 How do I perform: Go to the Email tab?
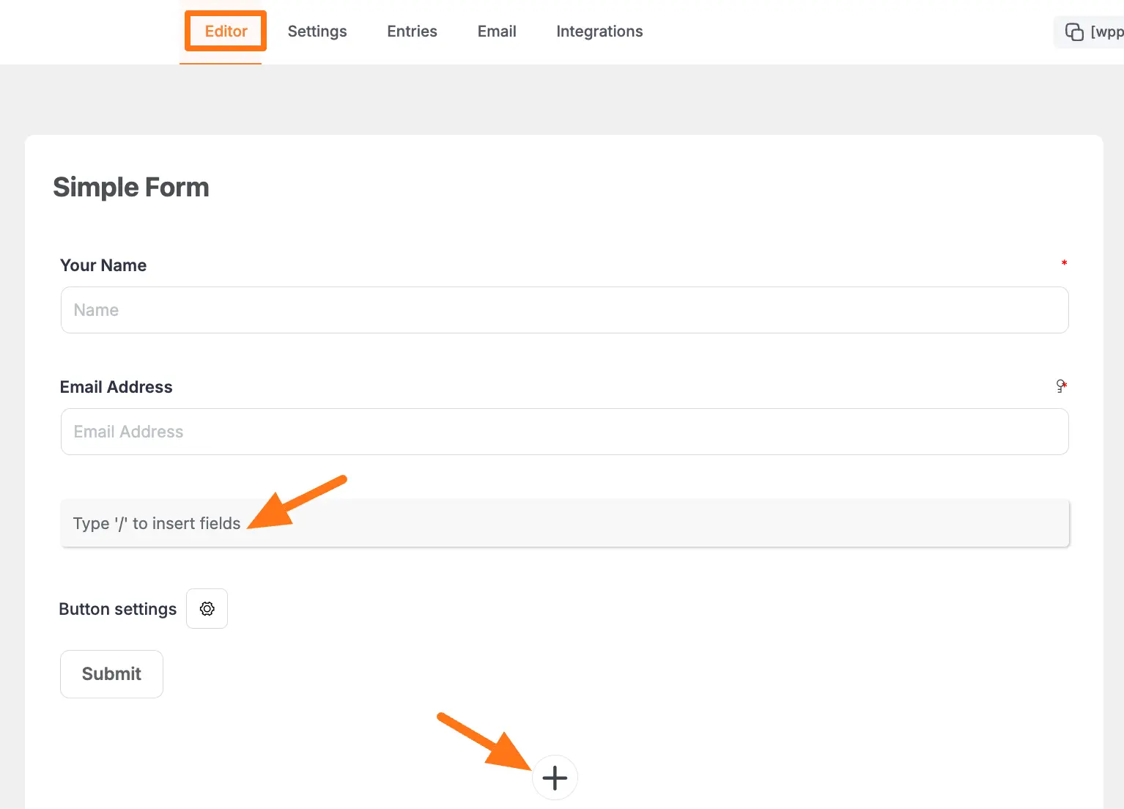click(x=497, y=31)
